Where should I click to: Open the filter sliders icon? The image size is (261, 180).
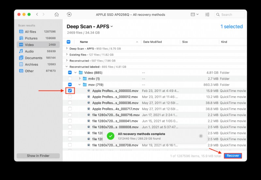click(207, 14)
